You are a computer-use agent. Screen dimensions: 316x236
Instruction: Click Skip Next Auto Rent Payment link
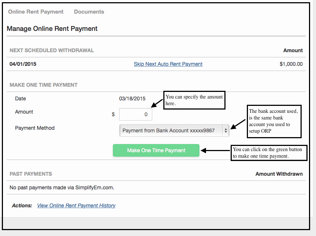pos(168,64)
